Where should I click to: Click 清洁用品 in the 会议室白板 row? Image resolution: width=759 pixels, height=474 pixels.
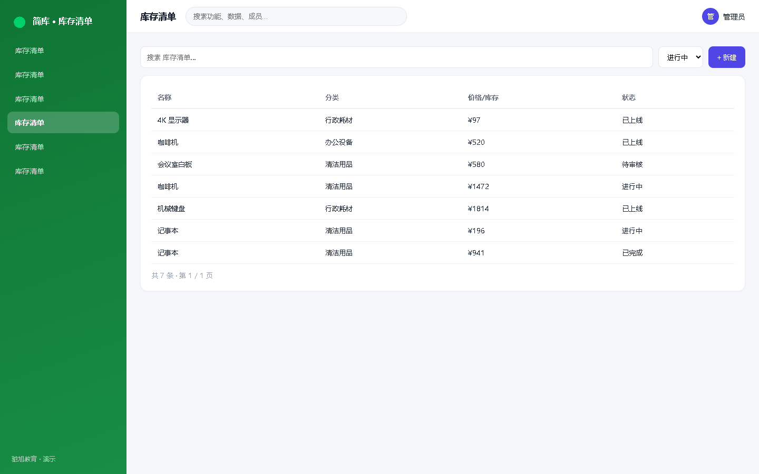coord(339,164)
